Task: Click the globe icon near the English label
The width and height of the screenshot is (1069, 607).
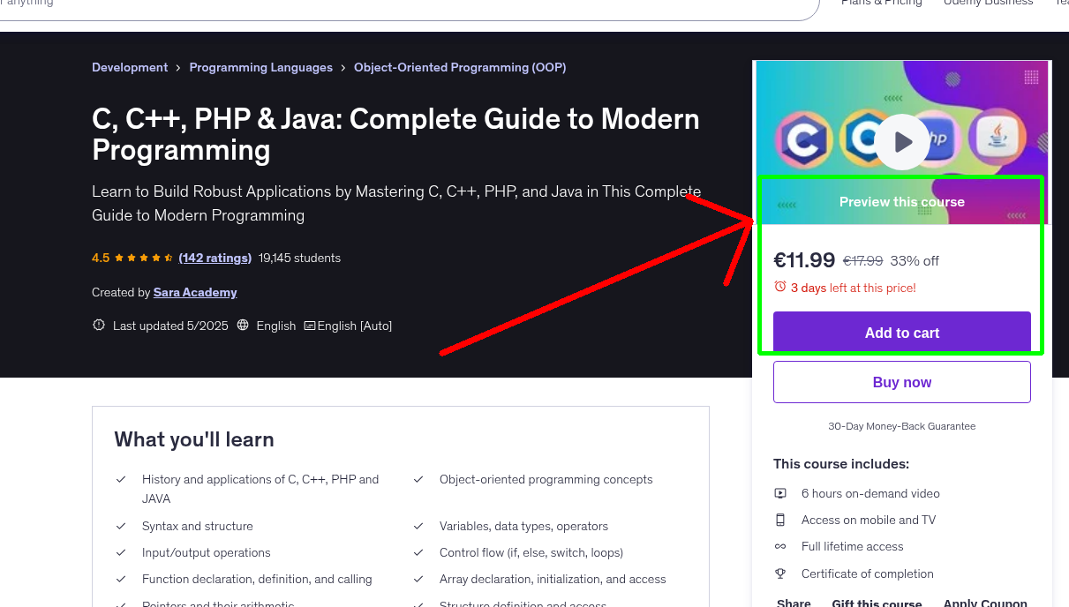Action: 242,325
